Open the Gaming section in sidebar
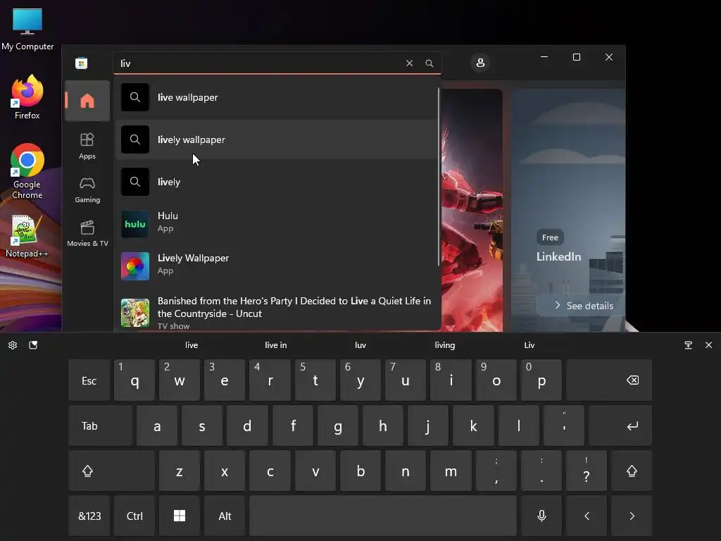 click(x=87, y=189)
